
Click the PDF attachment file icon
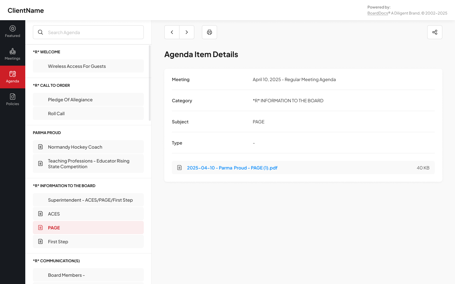point(179,168)
